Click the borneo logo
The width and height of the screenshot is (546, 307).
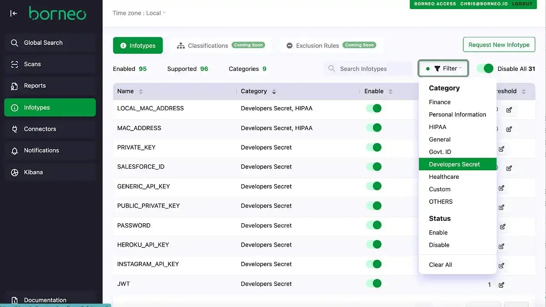[x=57, y=13]
